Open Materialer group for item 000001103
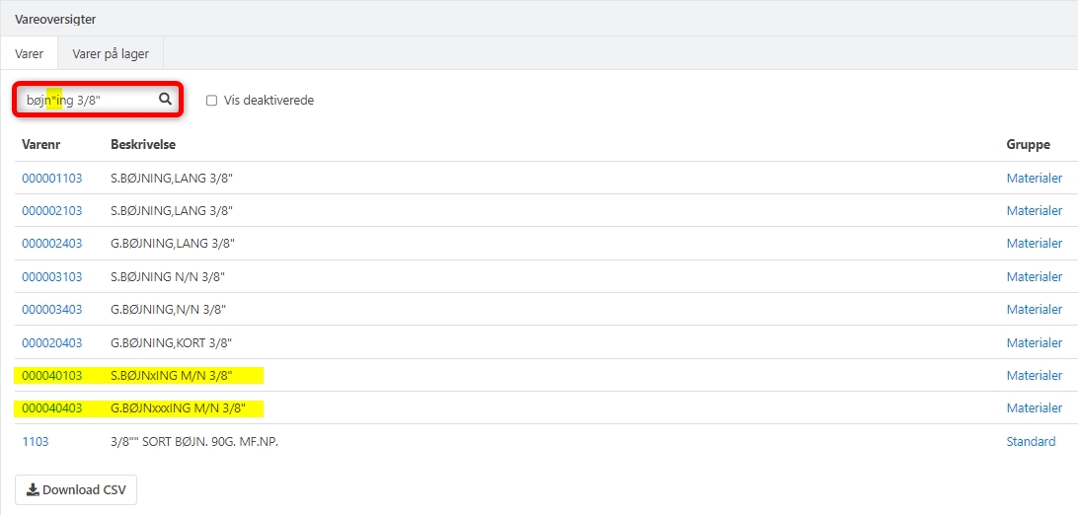Screen dimensions: 1078x515 (1034, 179)
